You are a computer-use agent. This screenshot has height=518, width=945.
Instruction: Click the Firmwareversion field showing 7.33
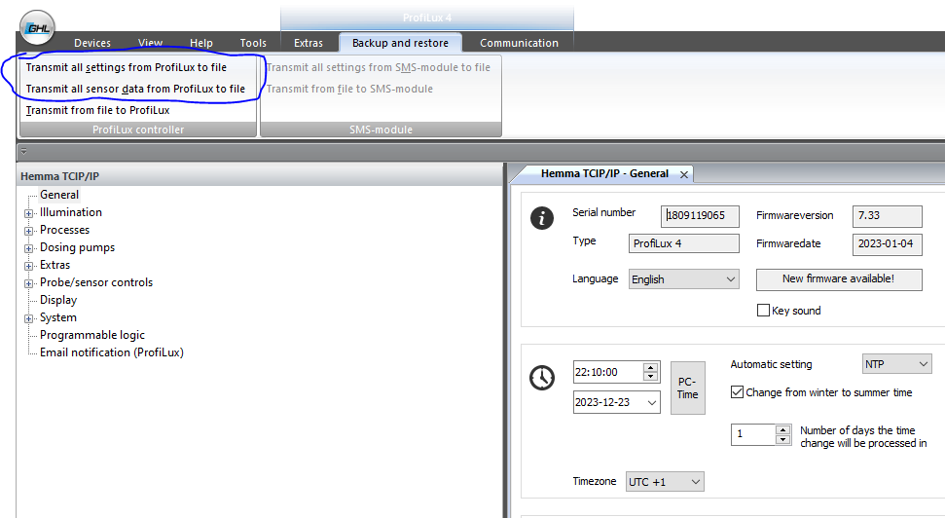(888, 216)
